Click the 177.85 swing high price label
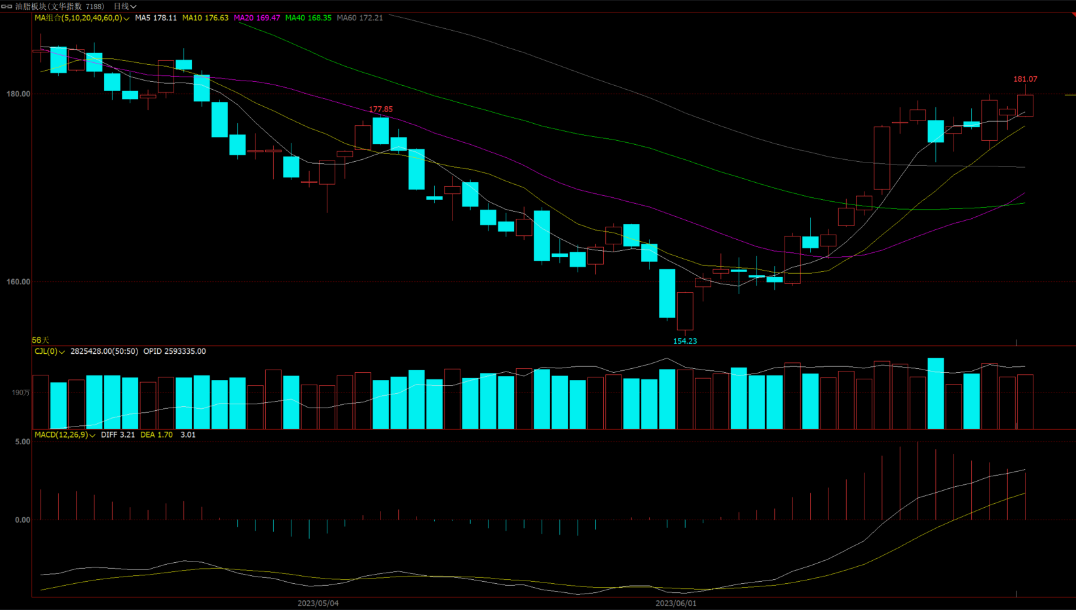This screenshot has height=610, width=1076. pos(380,109)
